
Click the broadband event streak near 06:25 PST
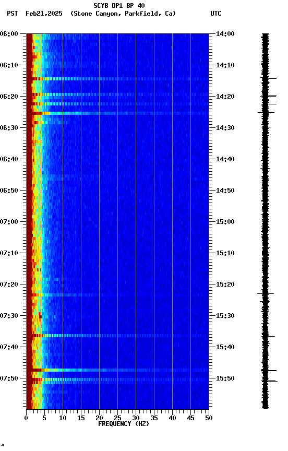pyautogui.click(x=117, y=113)
